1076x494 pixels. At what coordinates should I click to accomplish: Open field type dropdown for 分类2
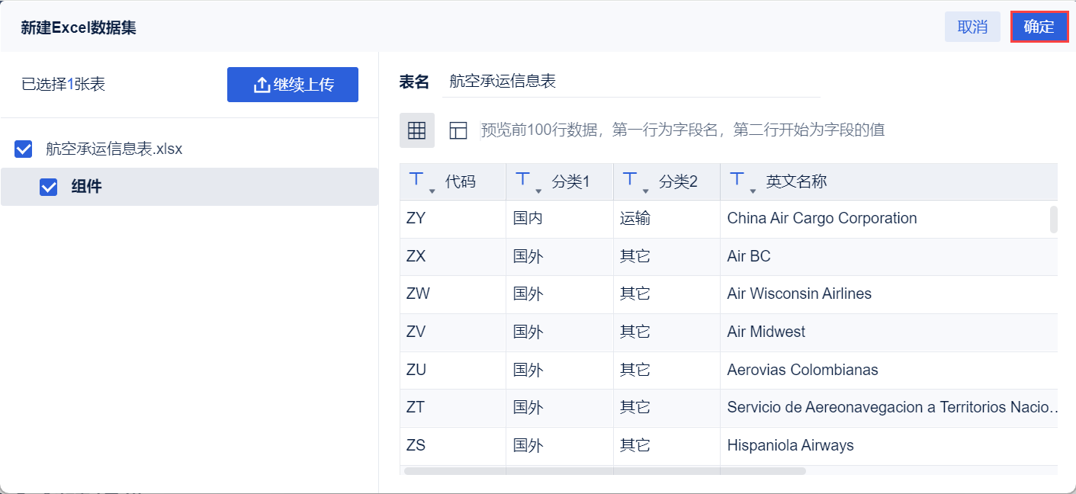click(646, 190)
